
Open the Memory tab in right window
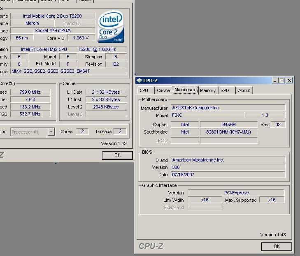click(208, 90)
